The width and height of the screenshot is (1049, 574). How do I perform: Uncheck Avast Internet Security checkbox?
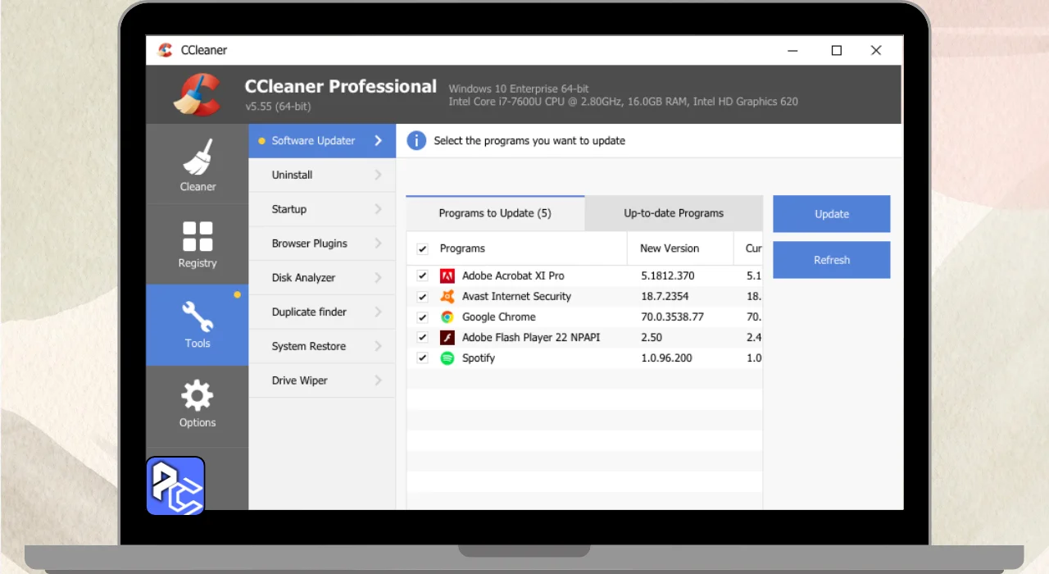pos(423,296)
